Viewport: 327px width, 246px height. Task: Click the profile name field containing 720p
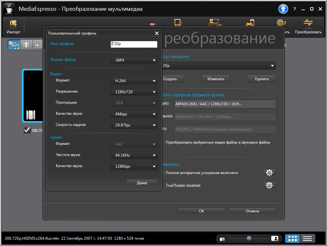point(134,44)
